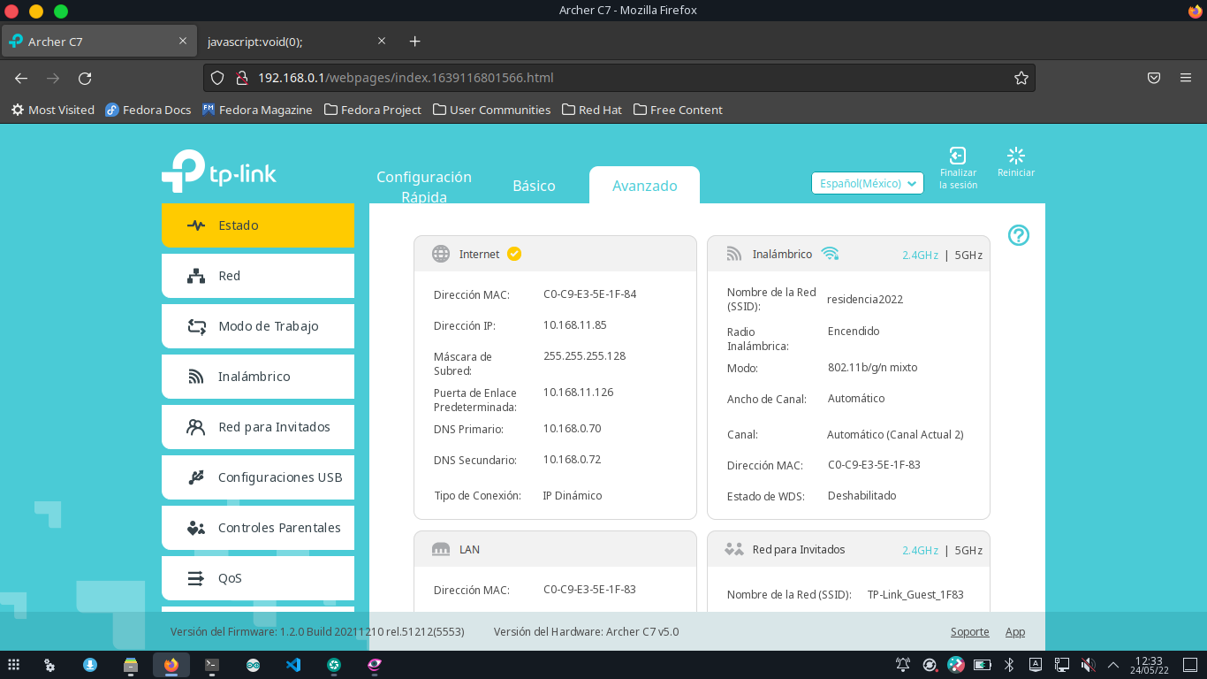Click the guest SSID TP-Link_Guest_1F83

click(x=915, y=594)
